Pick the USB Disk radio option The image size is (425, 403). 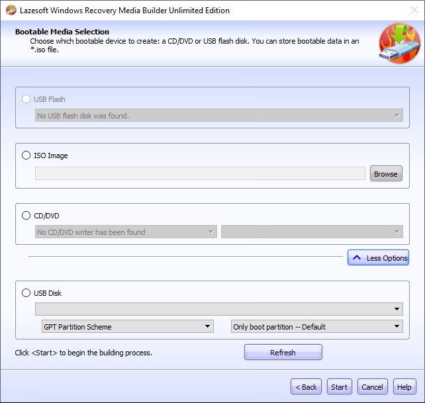26,293
